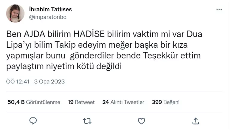The image size is (230, 130).
Task: Open İbrahim Tatlıses display name link
Action: coord(50,10)
